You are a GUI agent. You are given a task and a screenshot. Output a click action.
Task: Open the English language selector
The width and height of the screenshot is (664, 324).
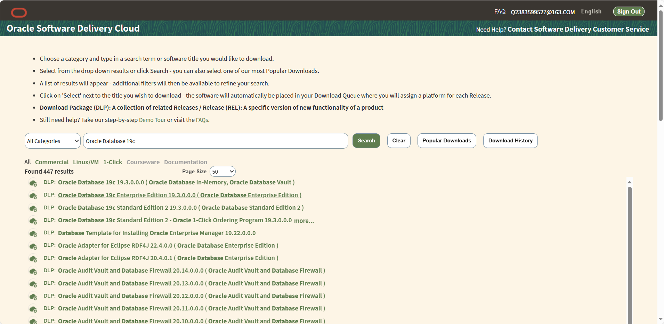click(591, 11)
